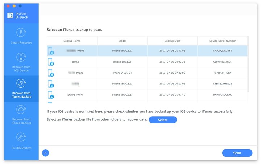Image resolution: width=261 pixels, height=165 pixels.
Task: Click the Recover from iOS Device label
Action: click(x=21, y=69)
